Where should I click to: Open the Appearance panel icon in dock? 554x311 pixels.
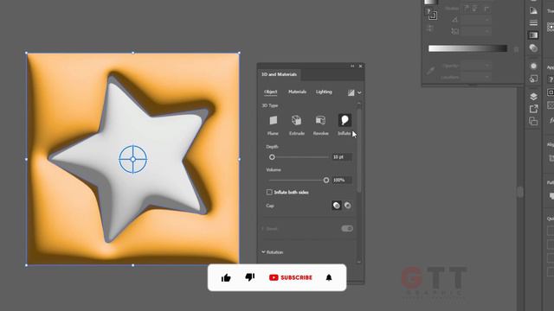pyautogui.click(x=533, y=66)
